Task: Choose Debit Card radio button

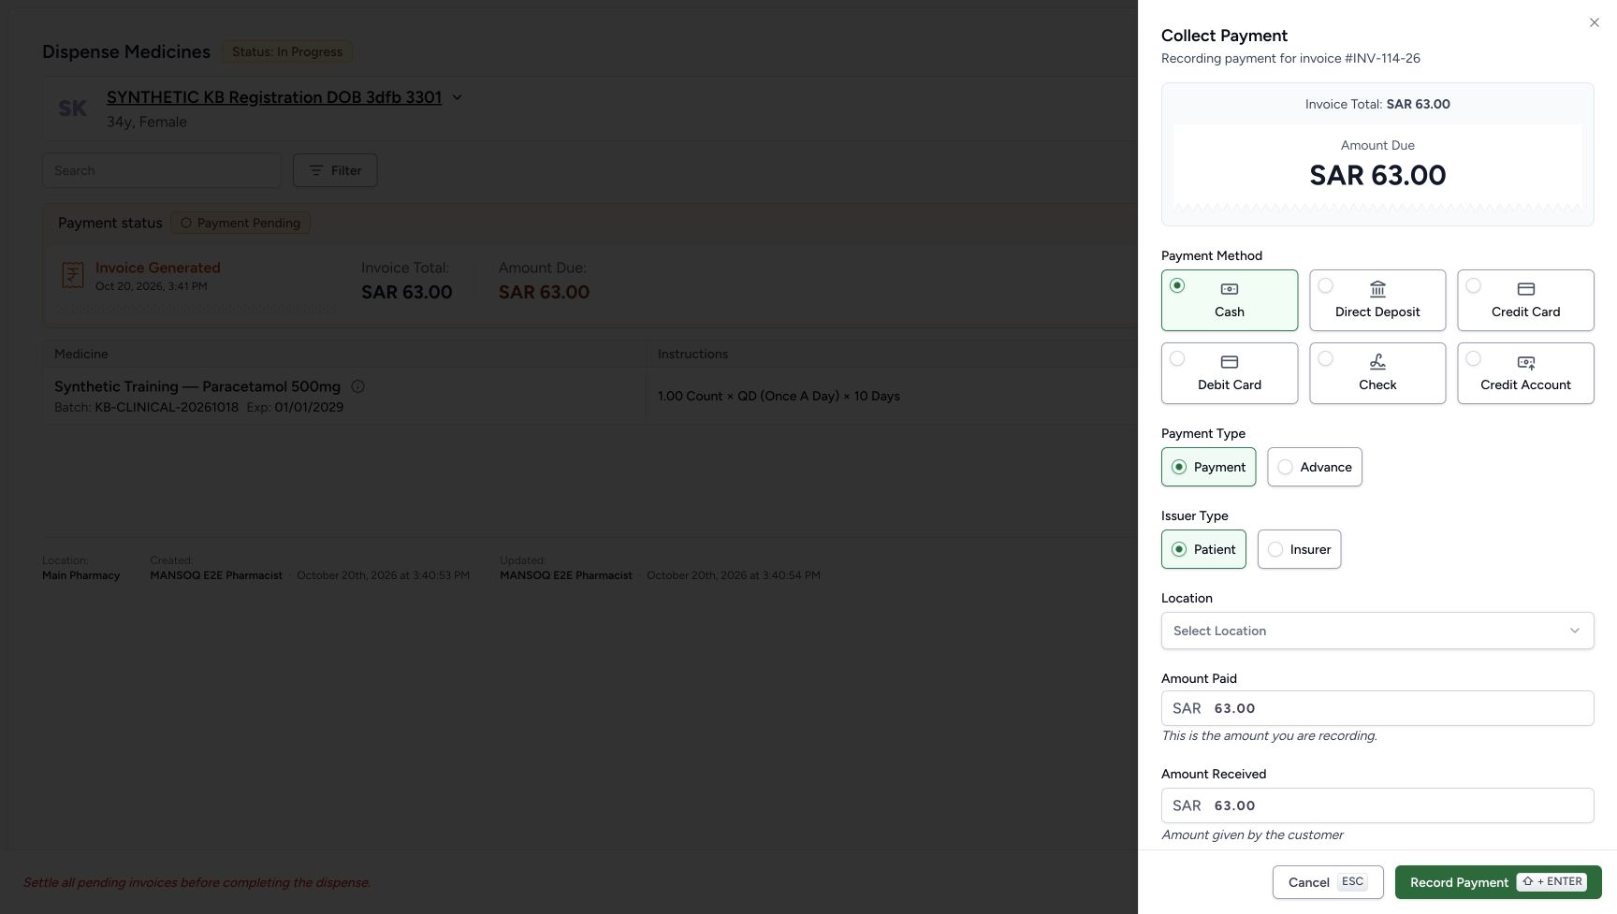Action: (1177, 358)
